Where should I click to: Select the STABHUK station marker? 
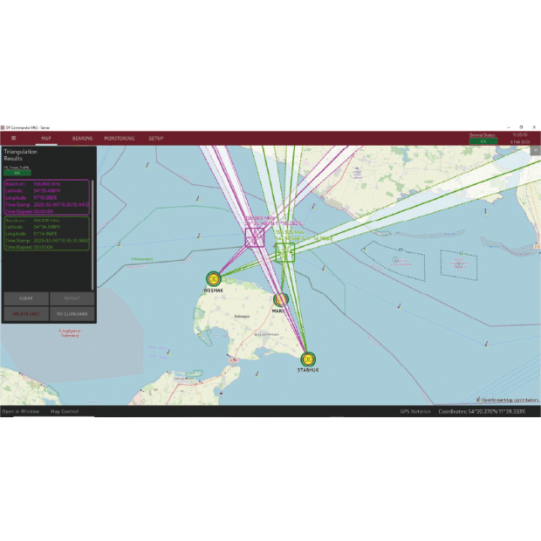(x=307, y=358)
